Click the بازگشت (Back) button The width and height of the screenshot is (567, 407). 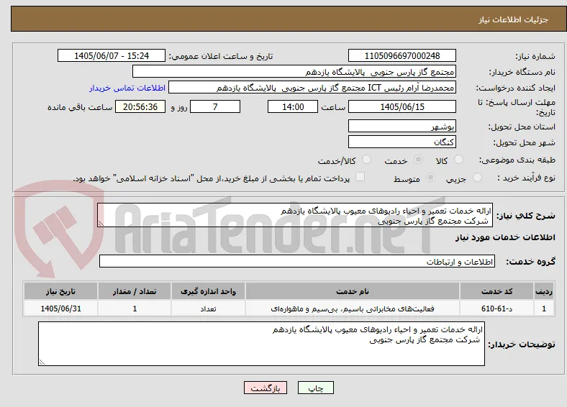tap(266, 388)
